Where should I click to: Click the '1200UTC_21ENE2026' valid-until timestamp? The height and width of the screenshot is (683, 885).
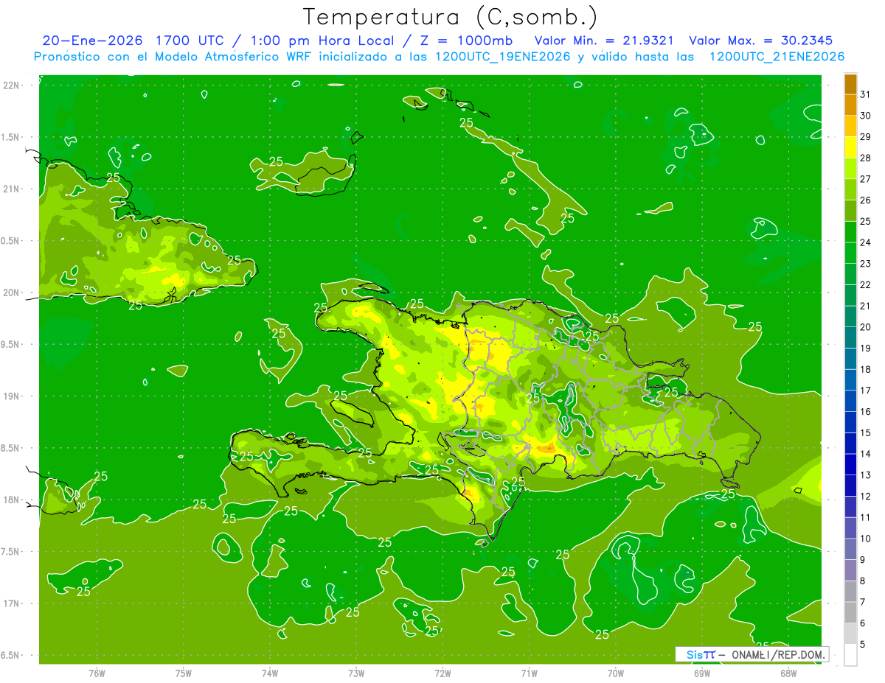pyautogui.click(x=776, y=57)
